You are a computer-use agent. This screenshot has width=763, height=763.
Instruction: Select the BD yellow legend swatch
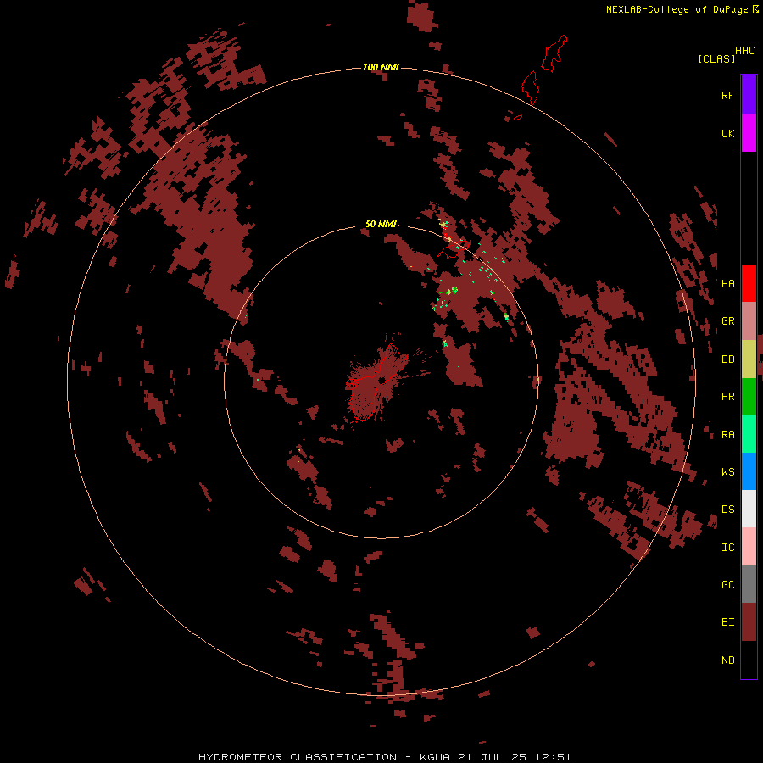click(x=749, y=359)
